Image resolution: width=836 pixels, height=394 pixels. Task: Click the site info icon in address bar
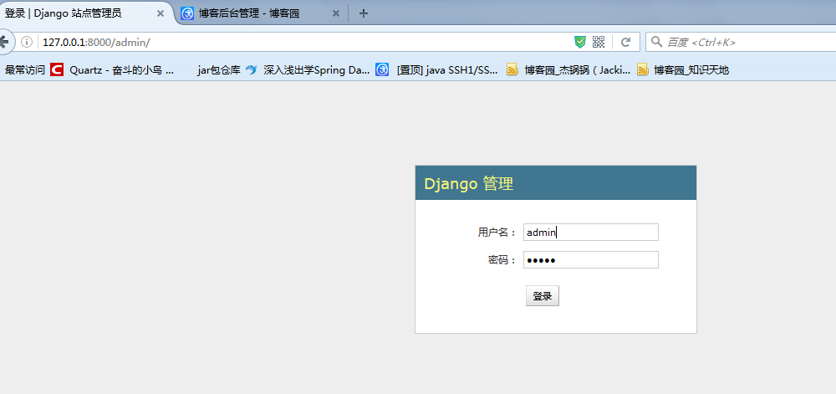27,42
